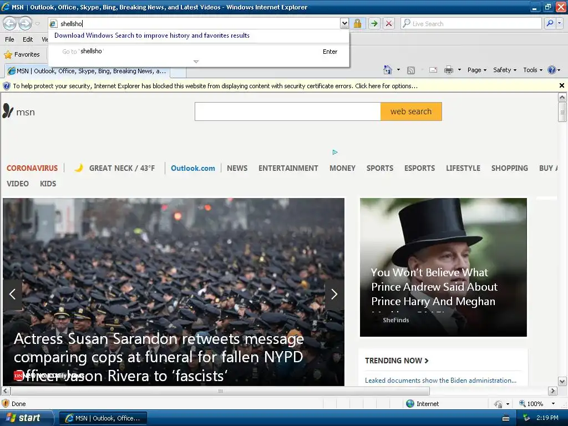Open the Home button dropdown arrow

coord(398,70)
